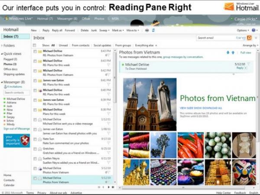Viewport: 260px width, 195px height.
Task: Click the opened envelope icon beside Gretchen
Action: click(x=40, y=149)
